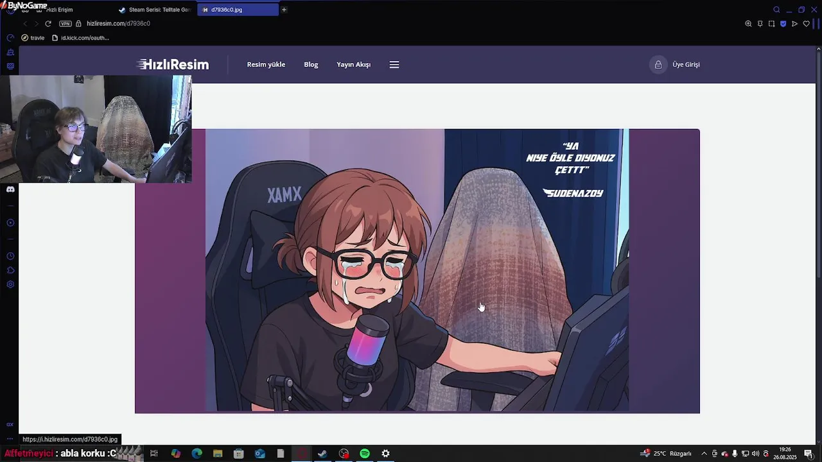
Task: Reload the page with the refresh icon
Action: (x=48, y=24)
